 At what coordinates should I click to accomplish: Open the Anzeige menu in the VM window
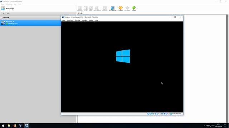[78, 20]
